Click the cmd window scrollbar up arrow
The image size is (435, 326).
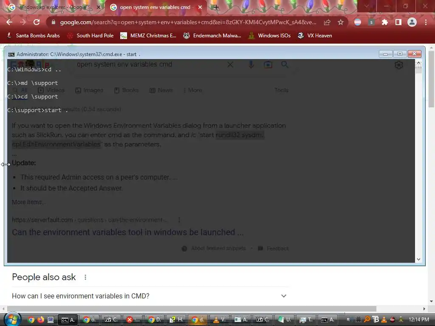pos(418,63)
